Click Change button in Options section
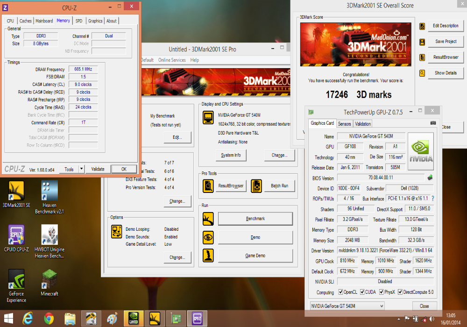467x327 pixels. click(177, 257)
